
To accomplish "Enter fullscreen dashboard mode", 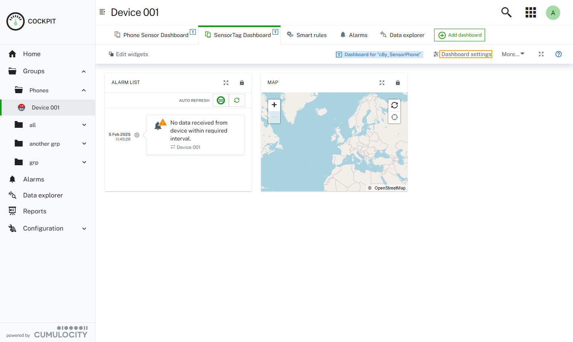I will click(541, 54).
